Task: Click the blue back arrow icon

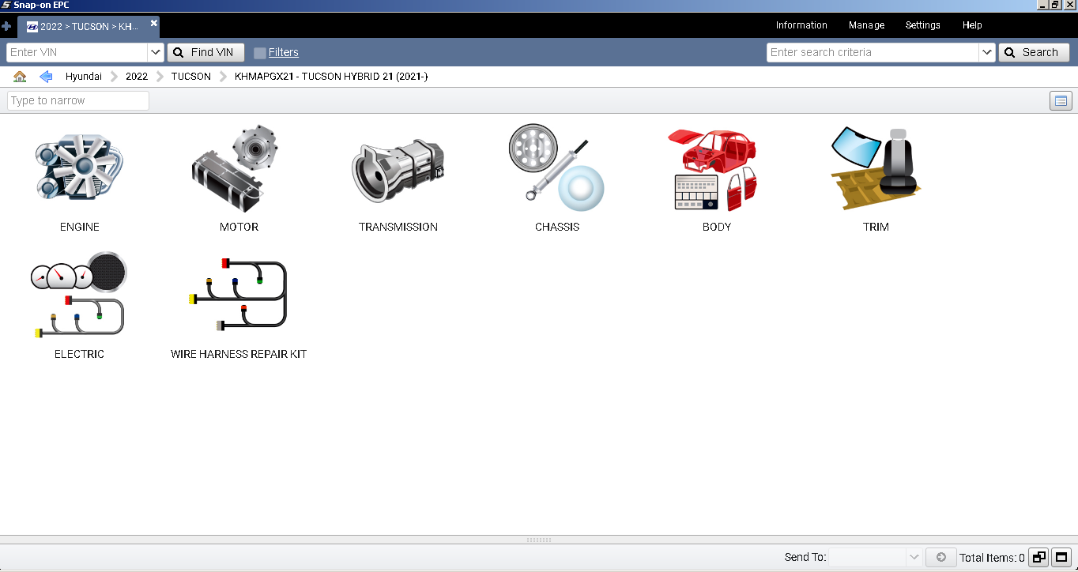Action: click(x=46, y=77)
